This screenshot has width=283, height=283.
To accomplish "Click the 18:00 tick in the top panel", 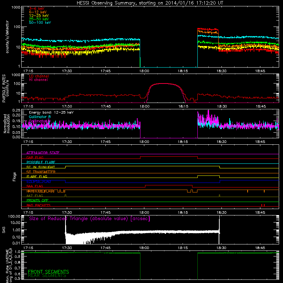I will [144, 71].
